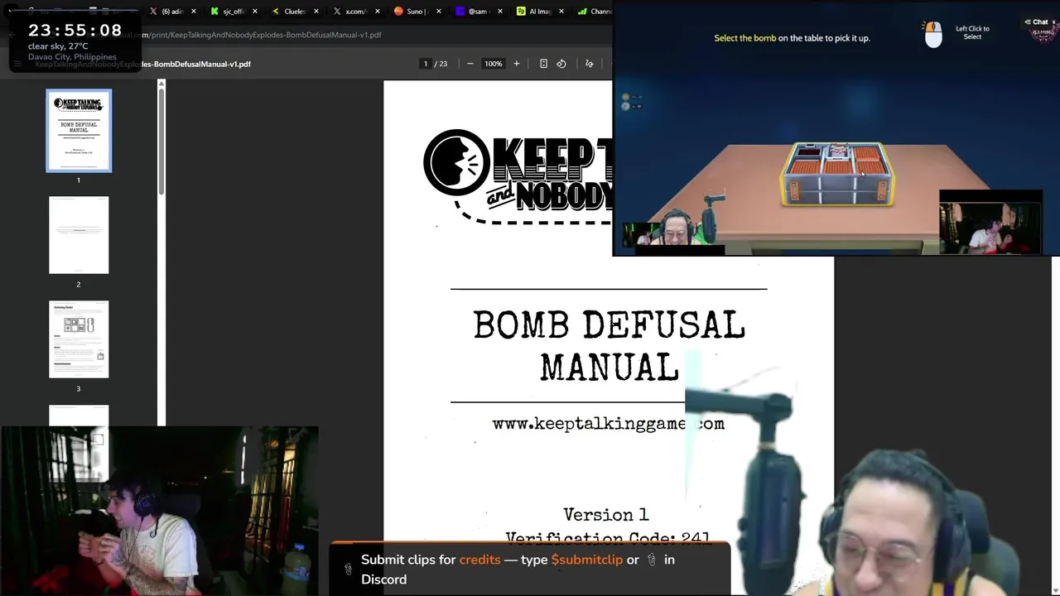Switch to the Channel tab

(x=593, y=12)
